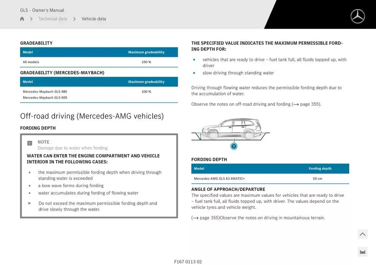Viewport: 376px width, 265px height.
Task: Select the page number icon at bottom right
Action: 362,251
